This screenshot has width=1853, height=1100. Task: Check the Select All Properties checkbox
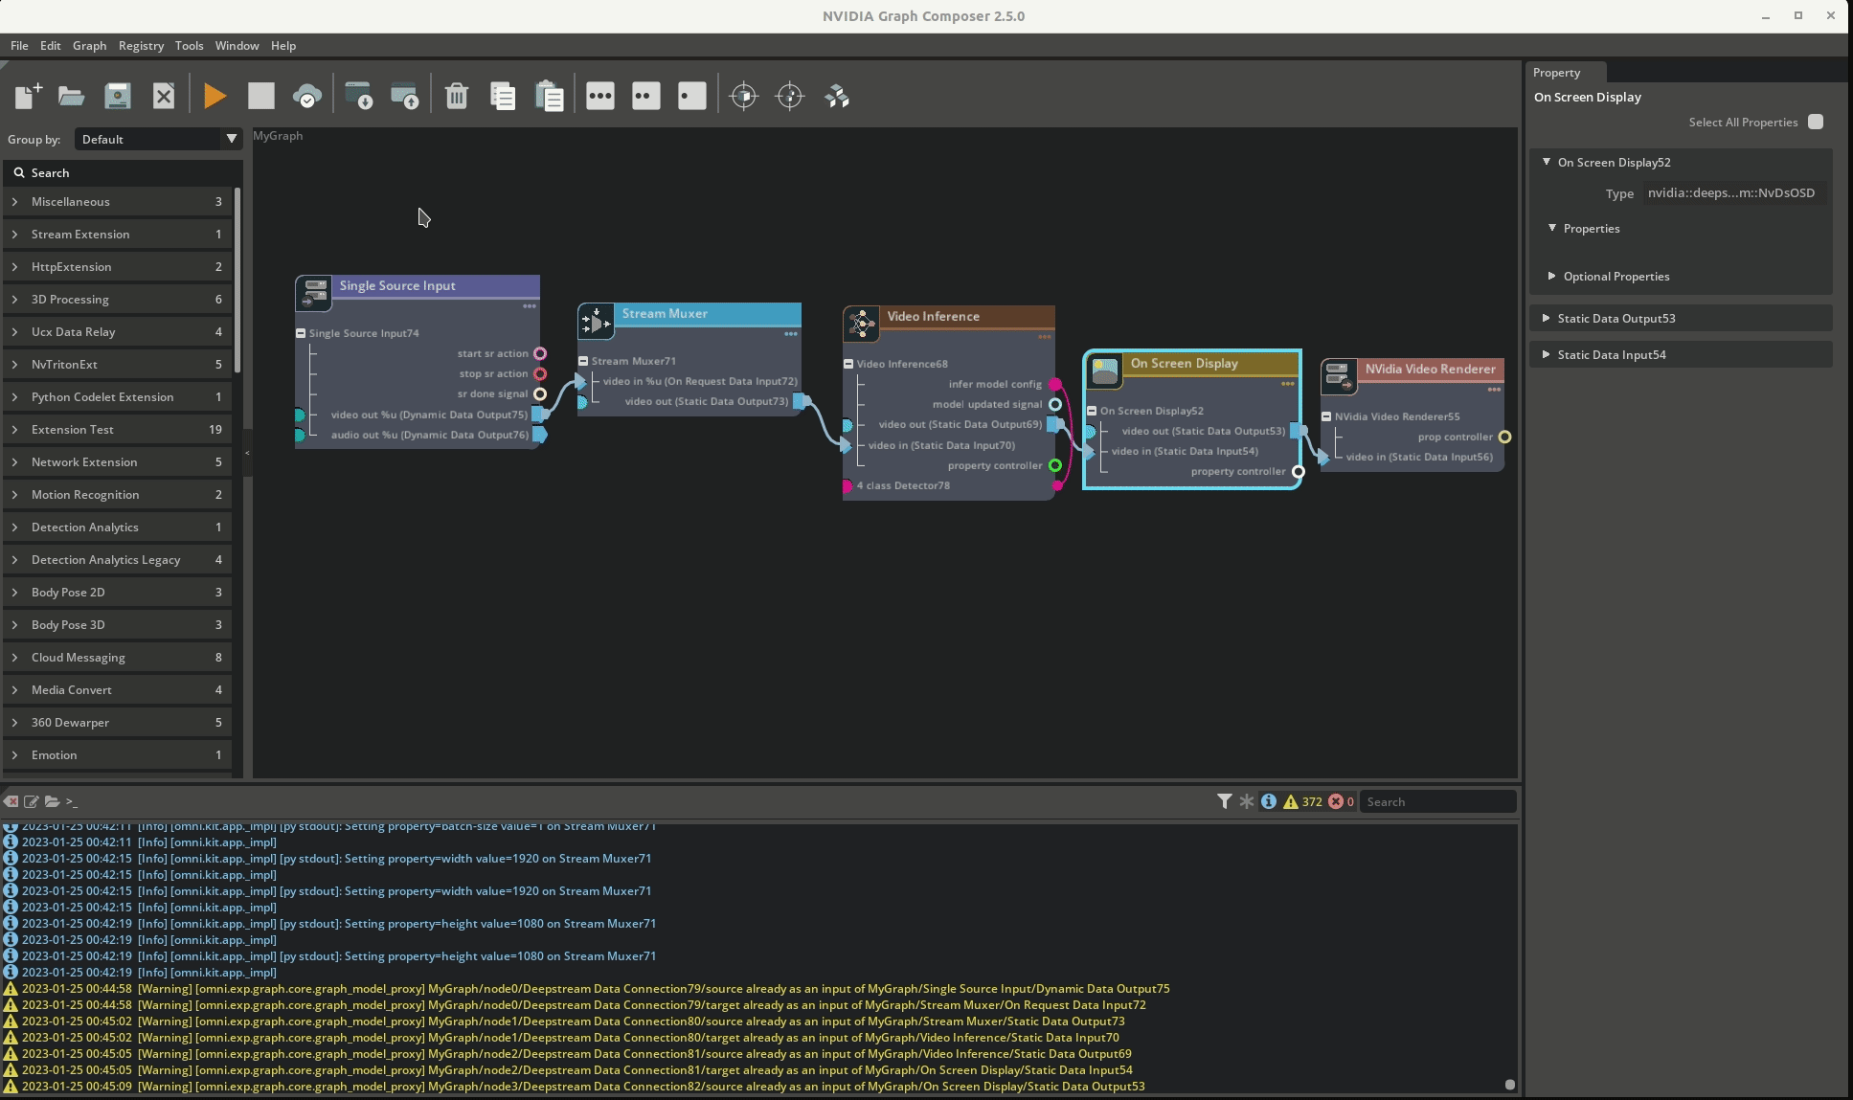(x=1816, y=122)
